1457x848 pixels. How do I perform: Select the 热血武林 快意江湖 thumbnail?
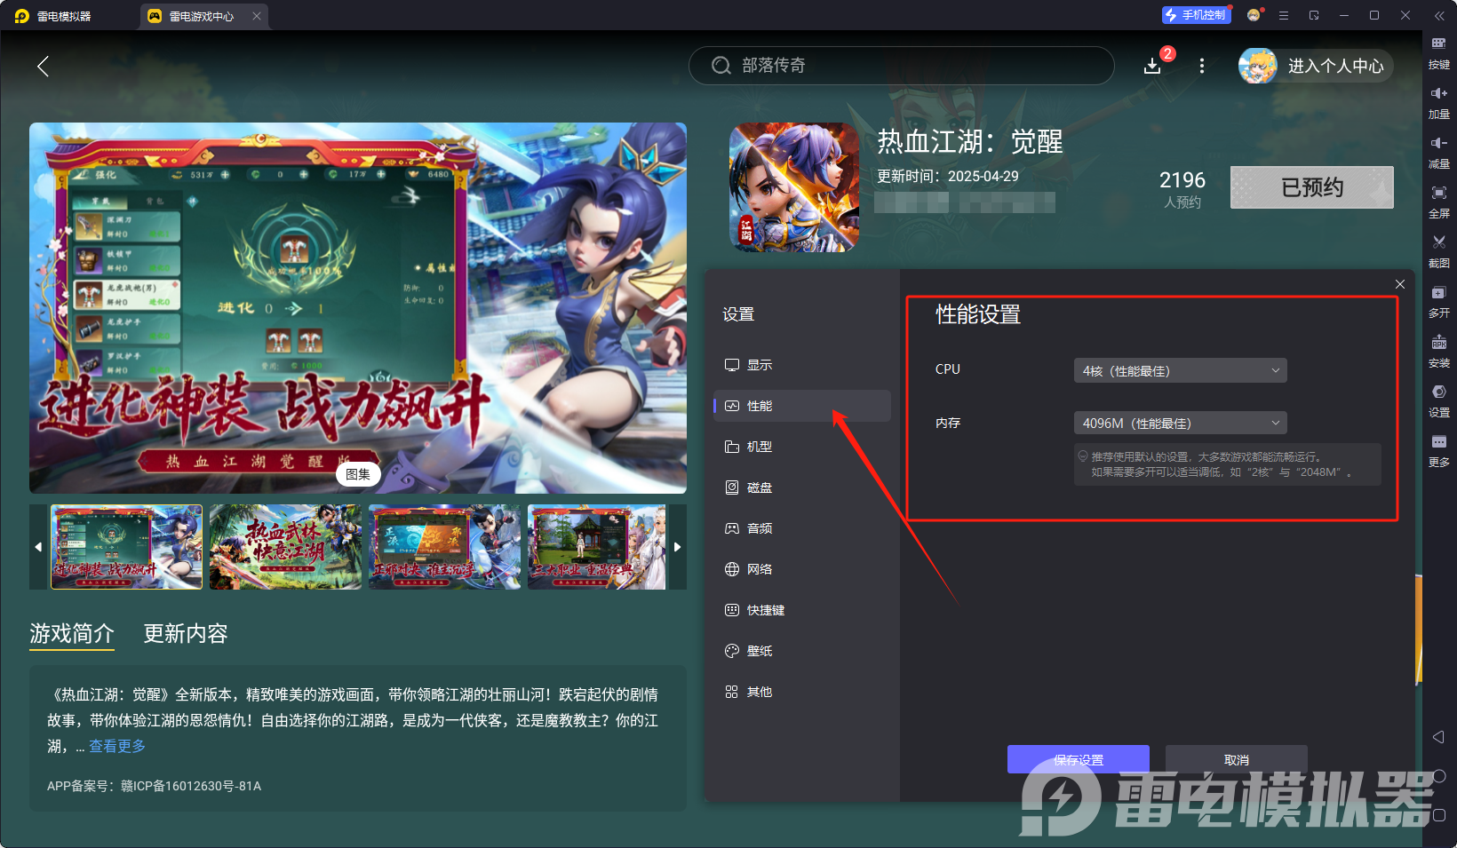tap(285, 547)
